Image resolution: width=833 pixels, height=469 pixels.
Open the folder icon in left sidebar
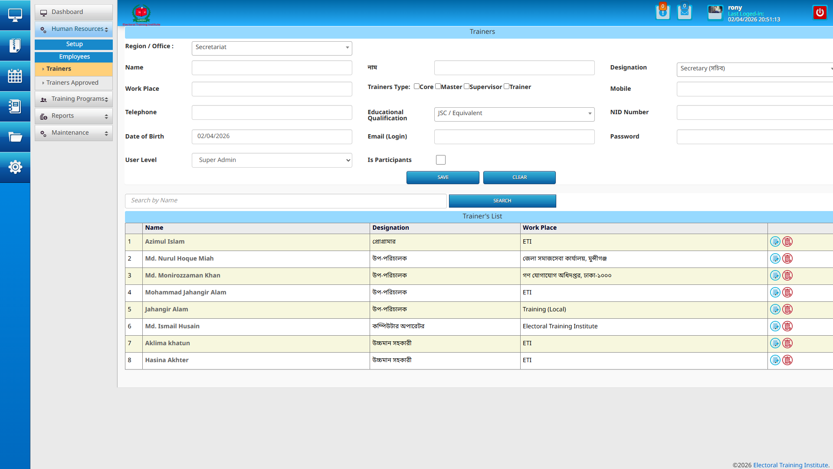pos(15,137)
